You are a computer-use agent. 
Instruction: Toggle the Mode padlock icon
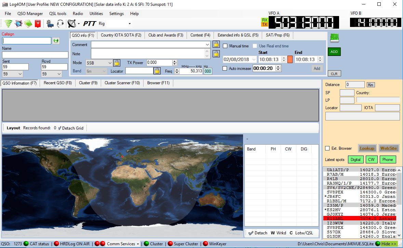117,63
